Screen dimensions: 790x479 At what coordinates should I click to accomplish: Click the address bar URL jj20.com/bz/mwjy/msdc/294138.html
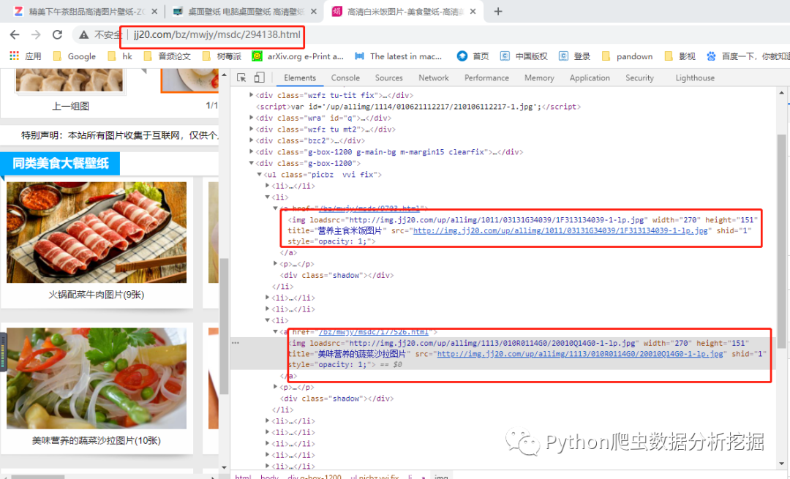(217, 35)
